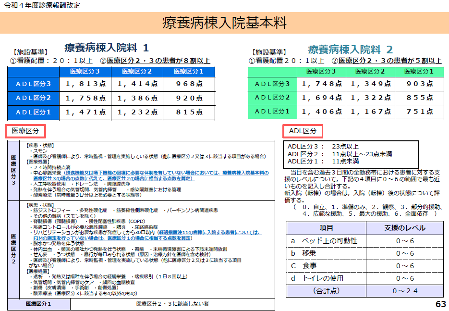
Task: Click the 合計点 0～24 total cell
Action: pos(405,291)
